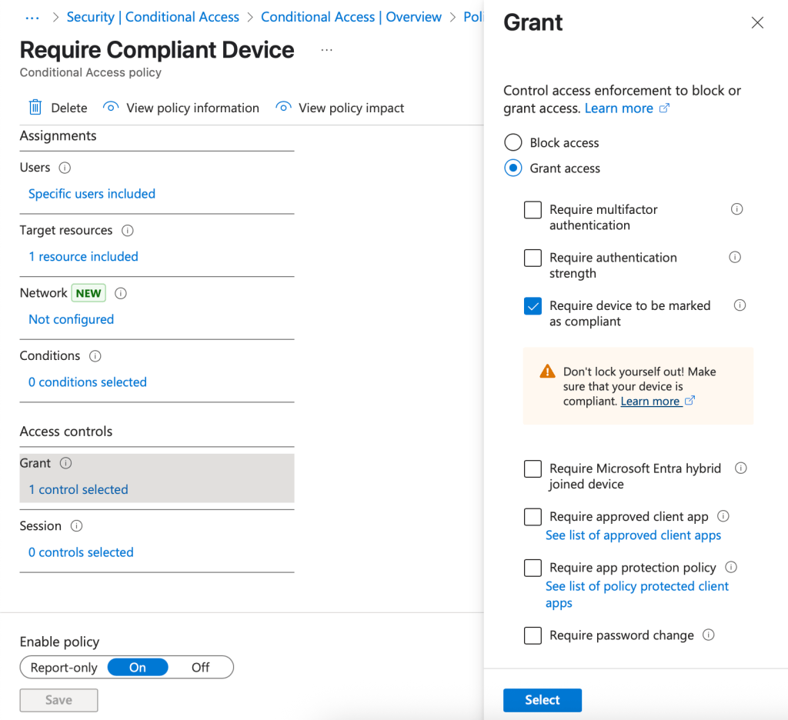Open Specific users included assignment
Screen dimensions: 788x720
coord(92,194)
